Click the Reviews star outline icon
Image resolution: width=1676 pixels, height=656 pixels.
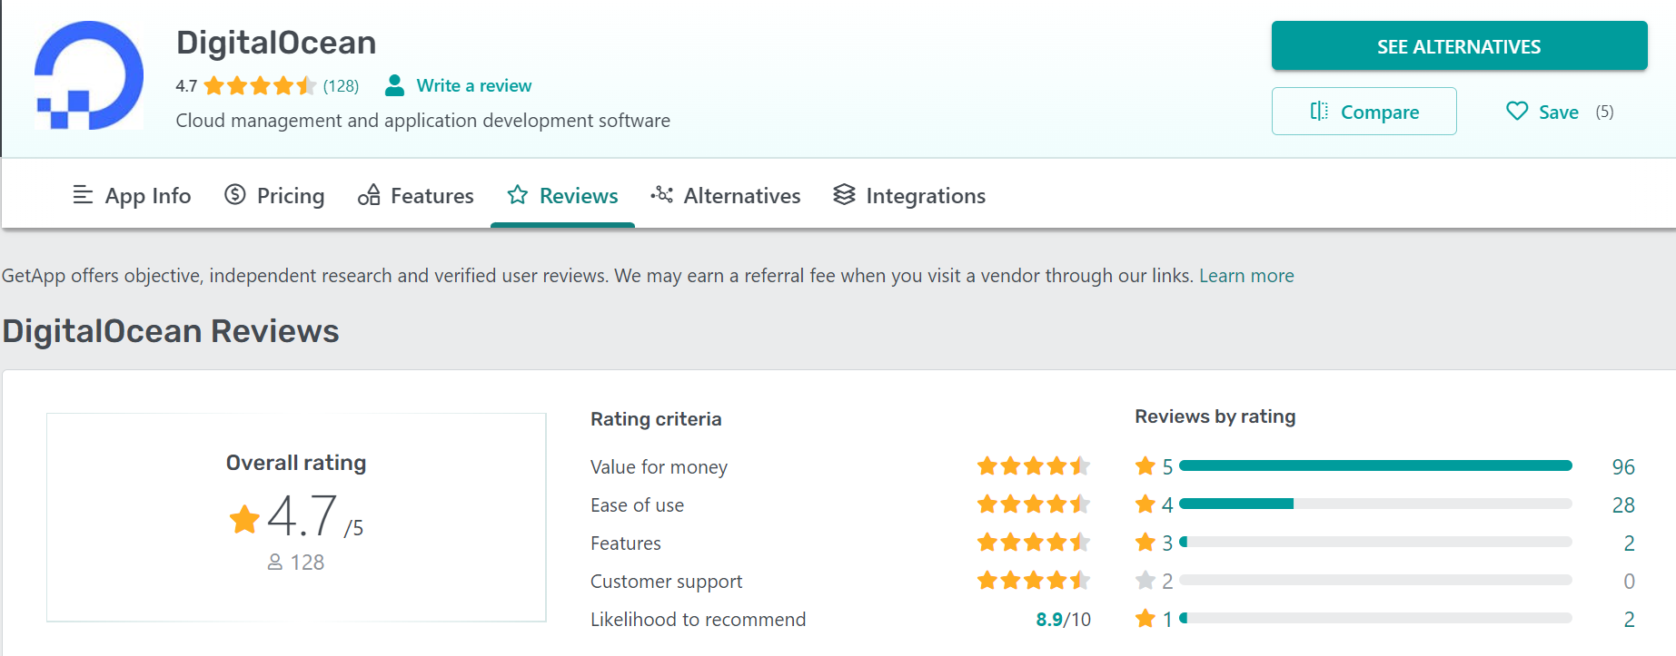(518, 194)
